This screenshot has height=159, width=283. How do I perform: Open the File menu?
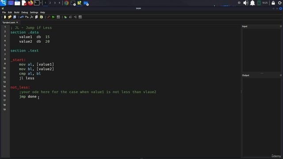click(x=4, y=12)
